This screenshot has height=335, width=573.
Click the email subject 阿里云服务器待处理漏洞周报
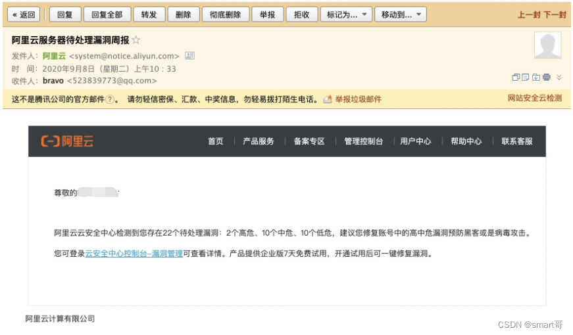pos(70,40)
